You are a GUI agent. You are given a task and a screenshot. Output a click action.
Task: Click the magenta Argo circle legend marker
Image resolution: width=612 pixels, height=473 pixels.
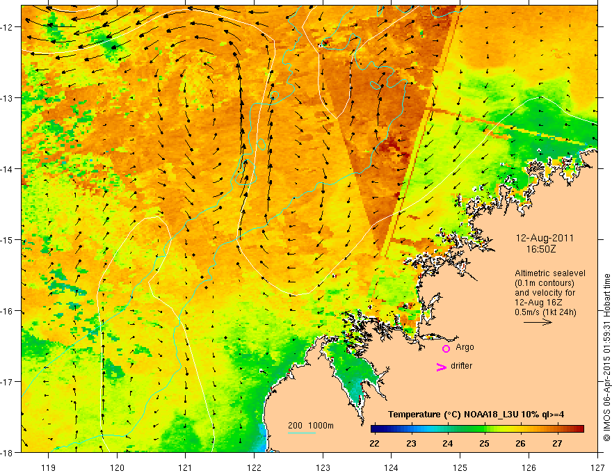pos(446,348)
